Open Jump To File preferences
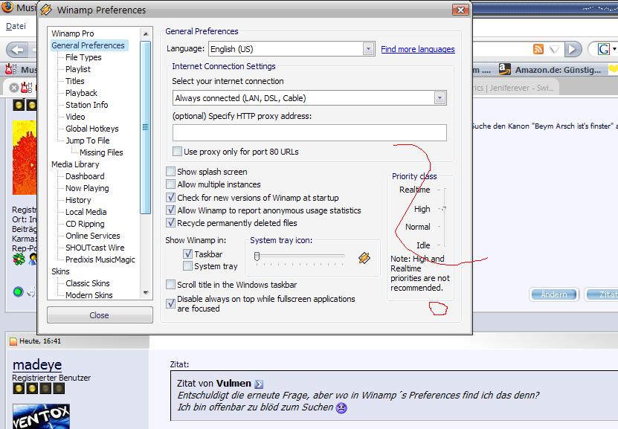This screenshot has height=429, width=618. 87,141
